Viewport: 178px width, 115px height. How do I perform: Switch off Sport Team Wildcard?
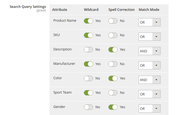88,93
